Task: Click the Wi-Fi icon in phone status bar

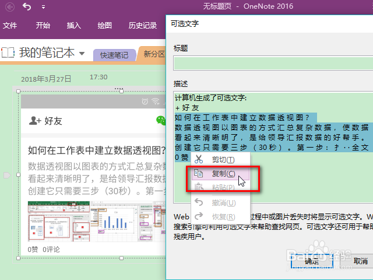Action: coord(156,101)
